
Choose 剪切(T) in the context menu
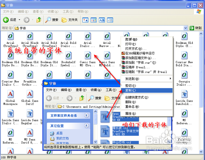[x=147, y=86]
